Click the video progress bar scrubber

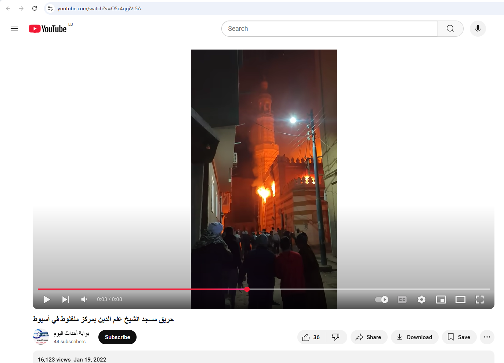pyautogui.click(x=247, y=289)
